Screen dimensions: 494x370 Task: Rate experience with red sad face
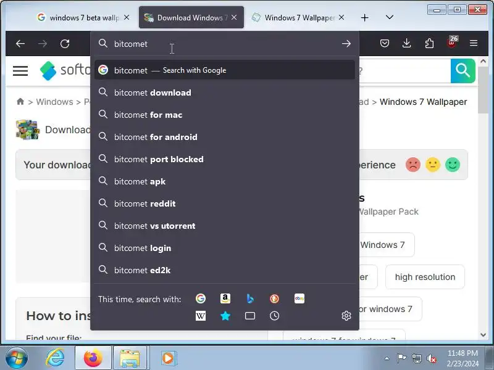point(413,165)
